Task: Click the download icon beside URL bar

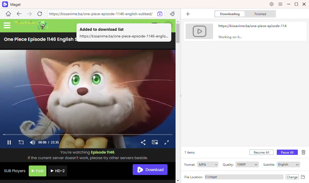Action: click(160, 14)
